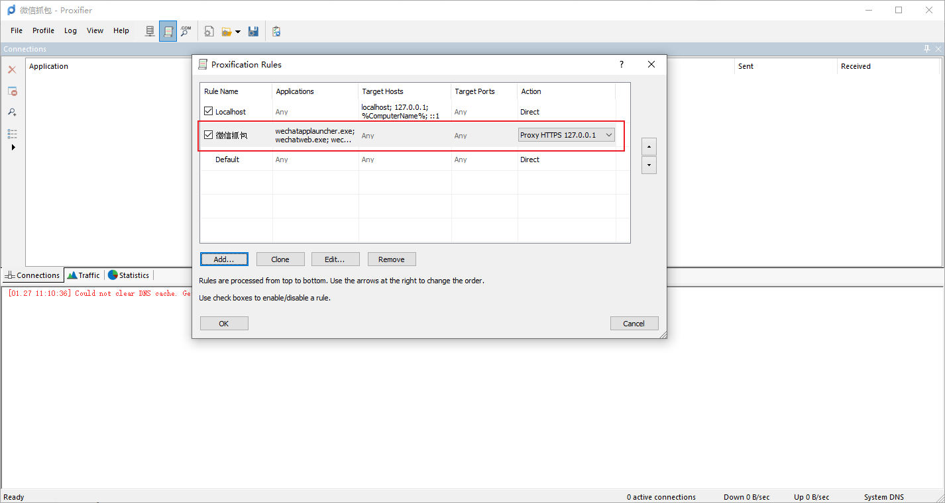Image resolution: width=945 pixels, height=503 pixels.
Task: Close the Proxification Rules dialog
Action: coord(651,64)
